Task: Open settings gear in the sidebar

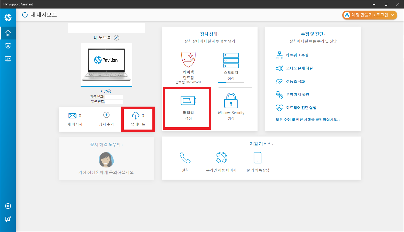Action: (x=8, y=206)
